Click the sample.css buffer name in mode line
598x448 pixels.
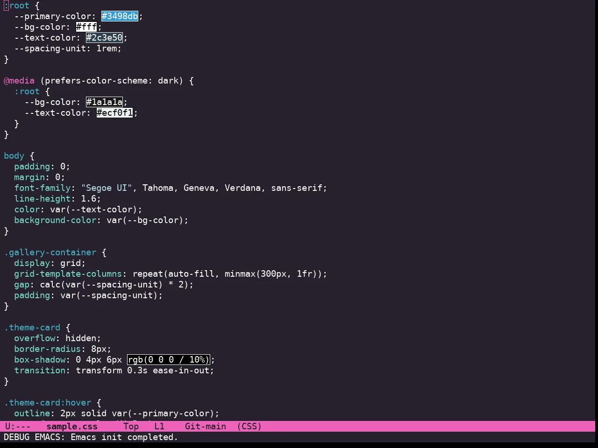coord(72,427)
